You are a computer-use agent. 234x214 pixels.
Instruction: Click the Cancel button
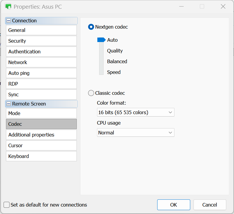(210, 205)
